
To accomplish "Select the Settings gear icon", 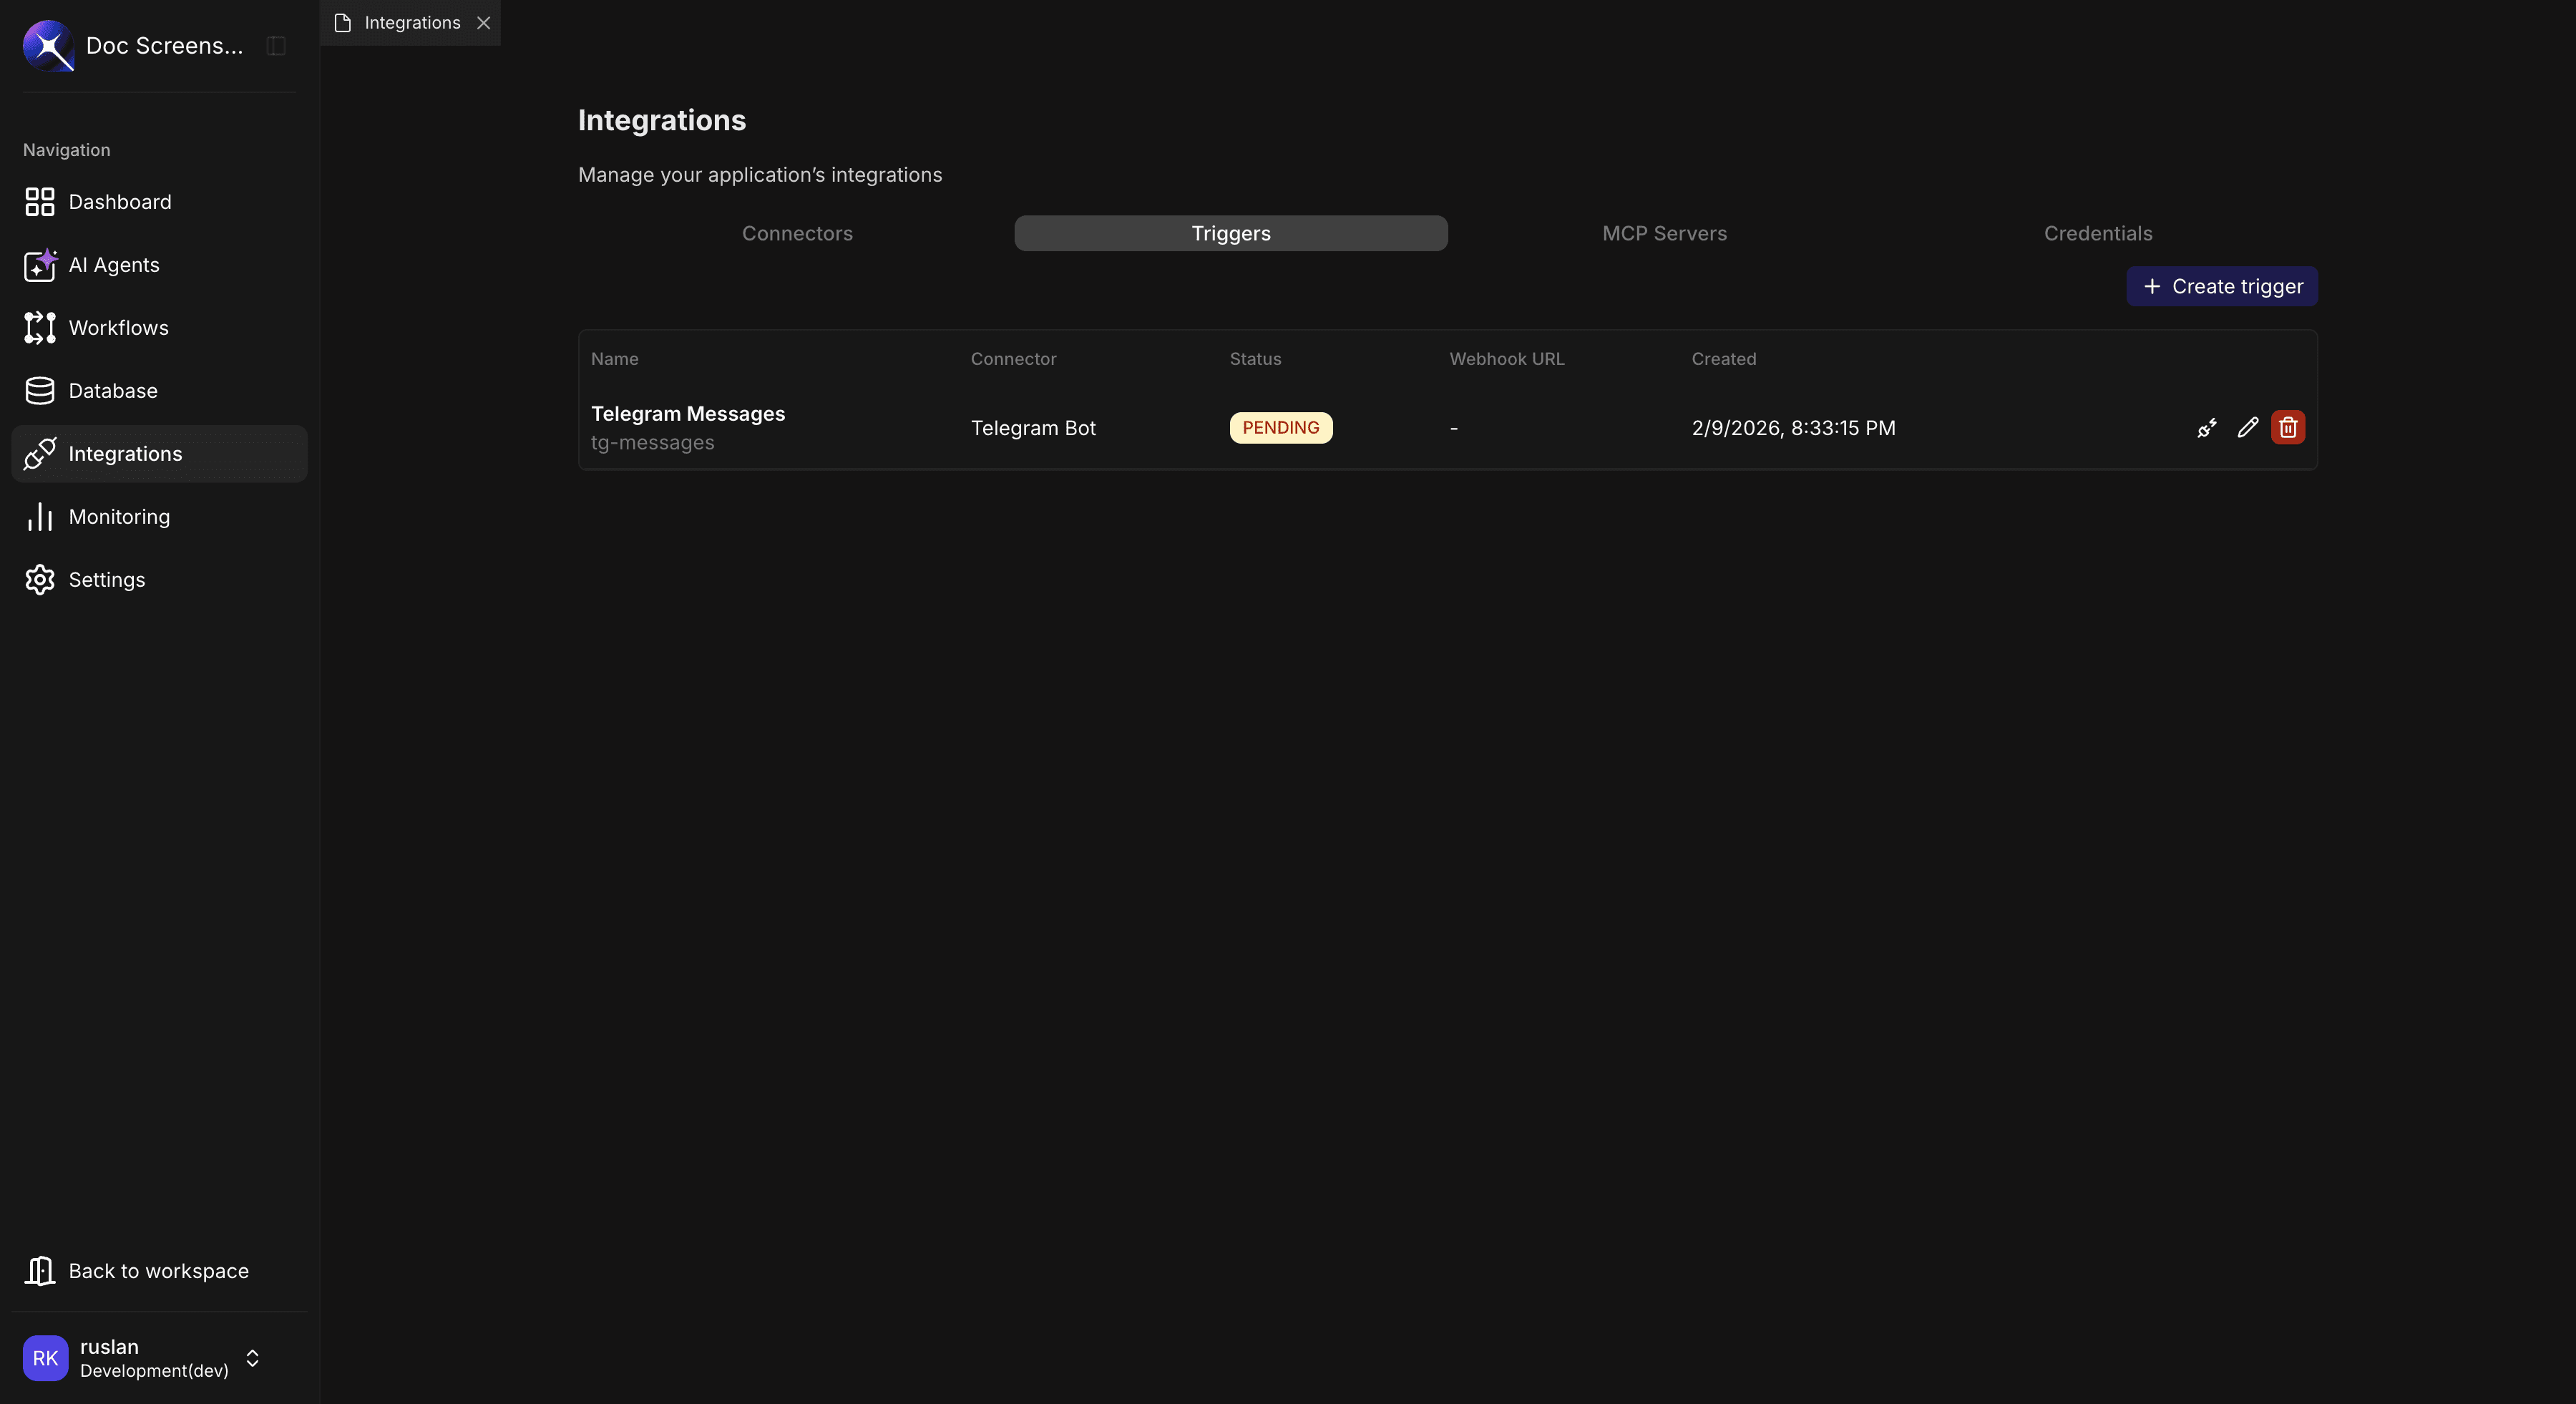I will (40, 579).
